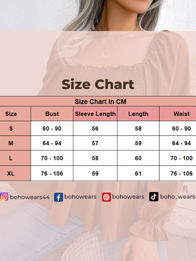Click the large Size Chart heading
Screen dimensions: 196x261
[98, 85]
